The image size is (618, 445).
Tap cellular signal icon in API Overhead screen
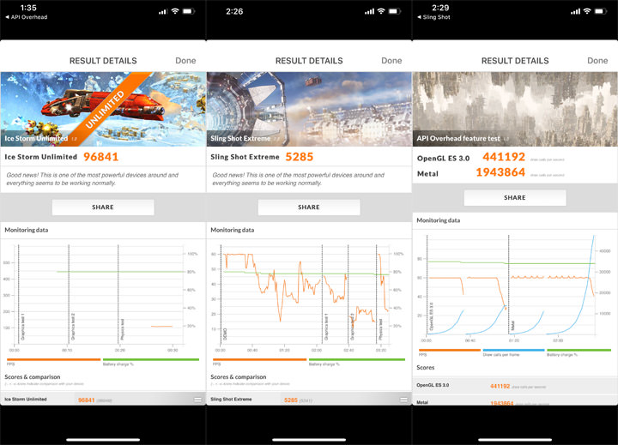pos(575,11)
